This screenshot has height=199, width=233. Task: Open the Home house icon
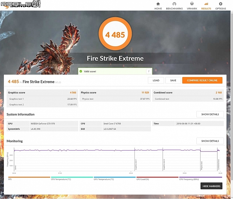click(158, 4)
